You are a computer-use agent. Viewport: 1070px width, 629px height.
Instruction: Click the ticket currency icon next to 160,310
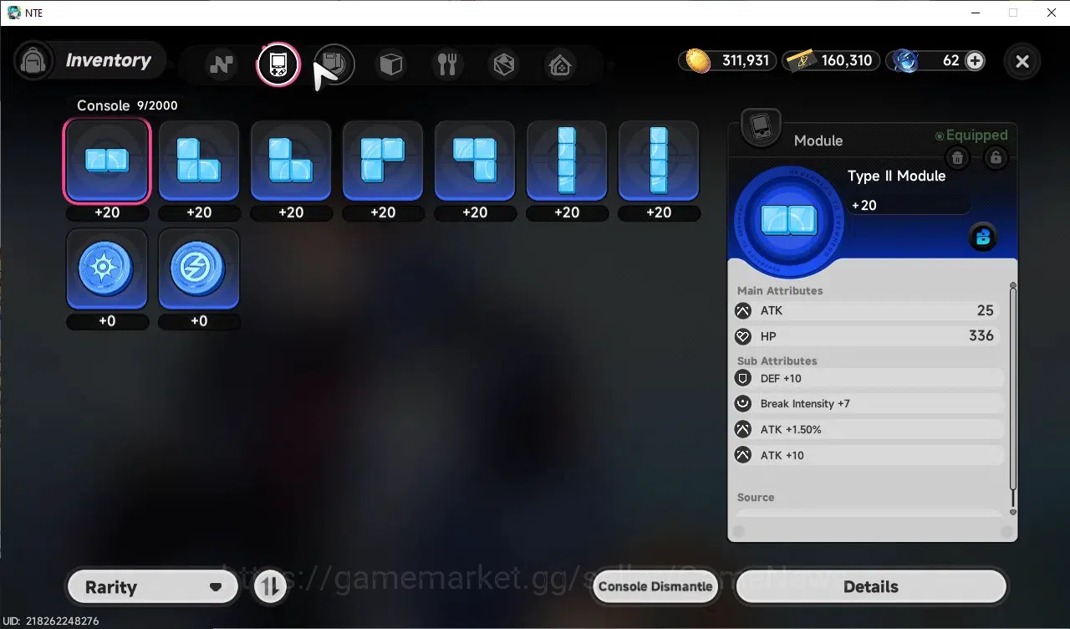point(802,60)
